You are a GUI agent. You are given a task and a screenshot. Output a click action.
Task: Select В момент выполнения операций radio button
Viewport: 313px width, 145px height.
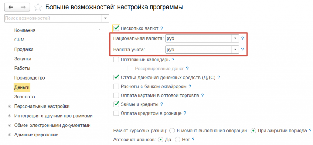tap(172, 131)
